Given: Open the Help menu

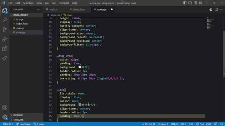Looking at the screenshot, I should (x=75, y=3).
